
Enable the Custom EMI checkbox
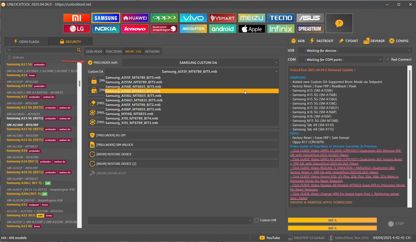click(x=257, y=220)
